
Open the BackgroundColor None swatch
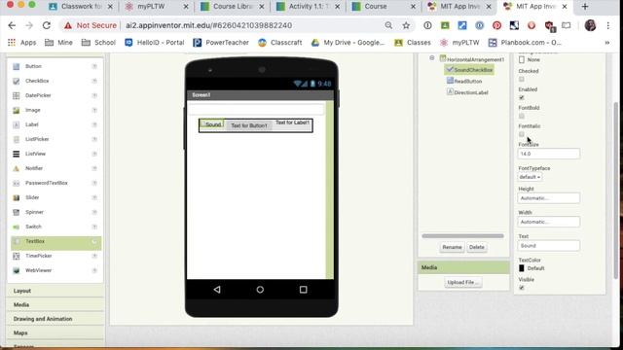point(522,60)
